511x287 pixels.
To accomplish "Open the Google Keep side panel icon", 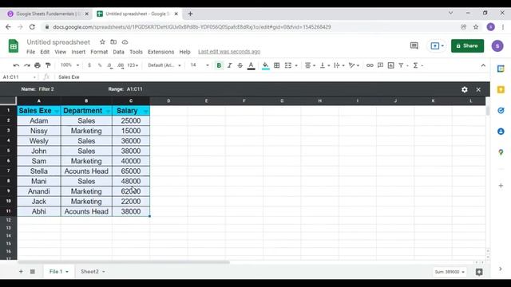I will [x=501, y=89].
